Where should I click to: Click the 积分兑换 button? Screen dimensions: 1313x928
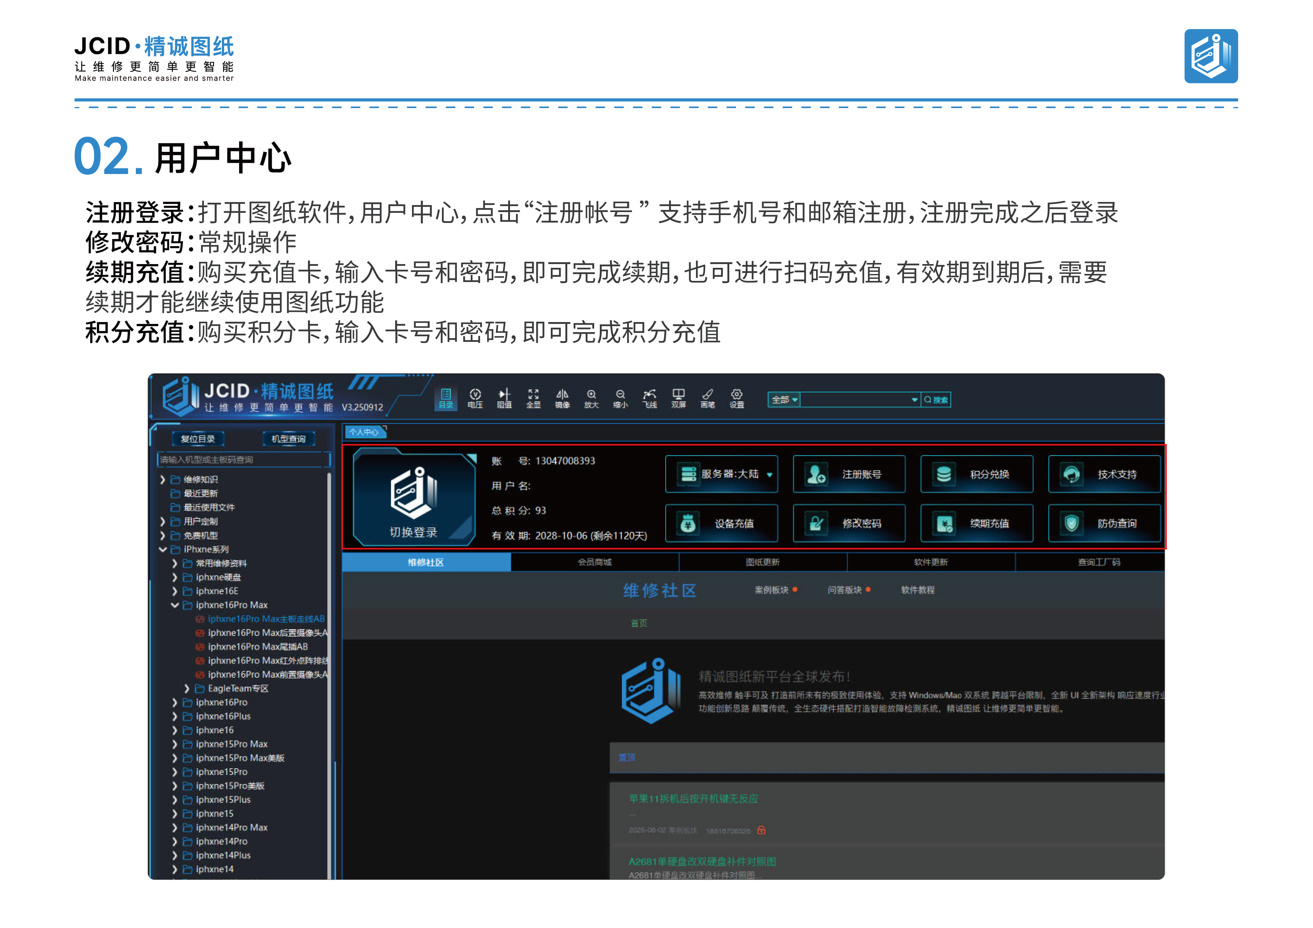977,474
